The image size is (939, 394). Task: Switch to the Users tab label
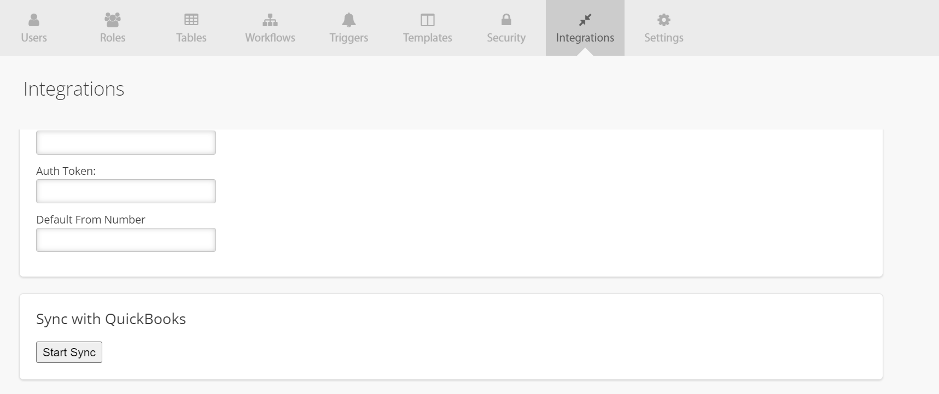[34, 38]
